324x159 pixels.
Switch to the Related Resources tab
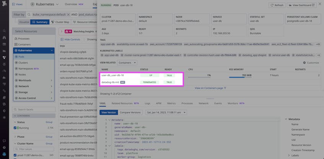[x=125, y=103]
